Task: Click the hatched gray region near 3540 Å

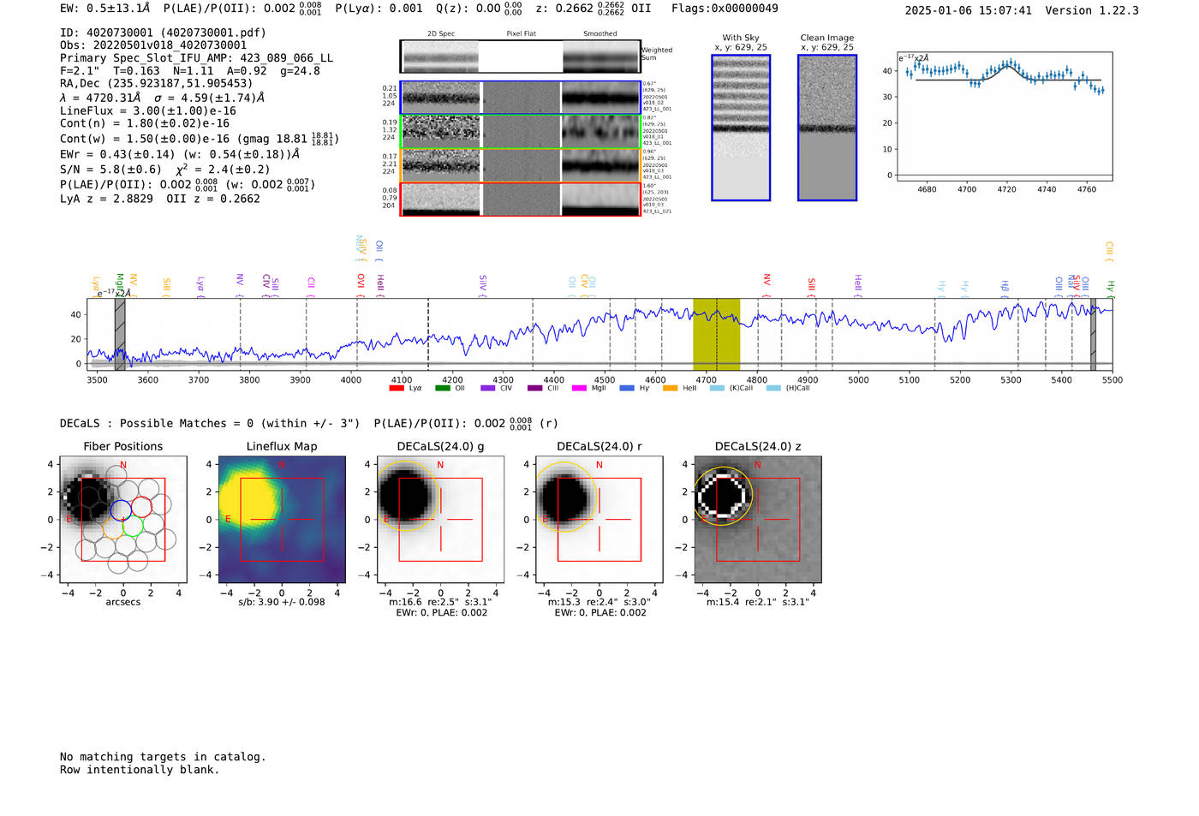Action: coord(120,334)
